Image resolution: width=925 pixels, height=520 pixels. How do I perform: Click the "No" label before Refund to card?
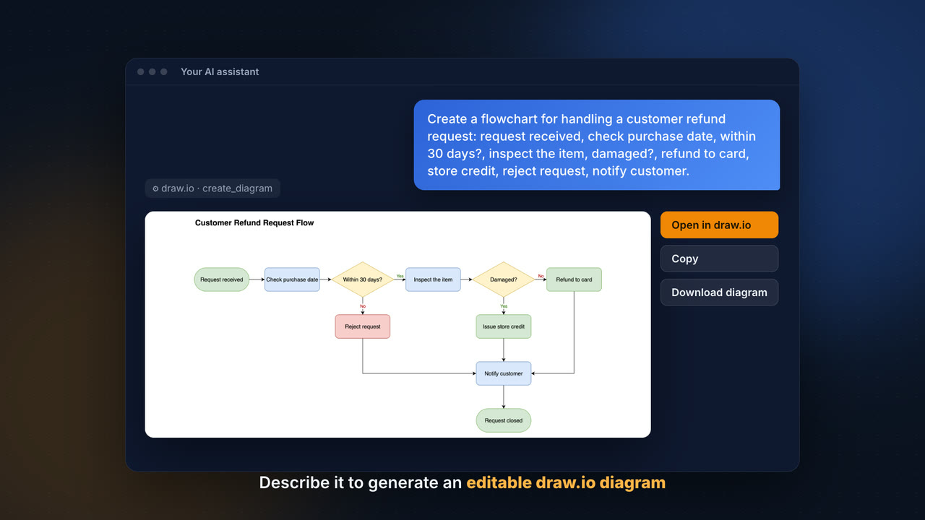tap(541, 276)
